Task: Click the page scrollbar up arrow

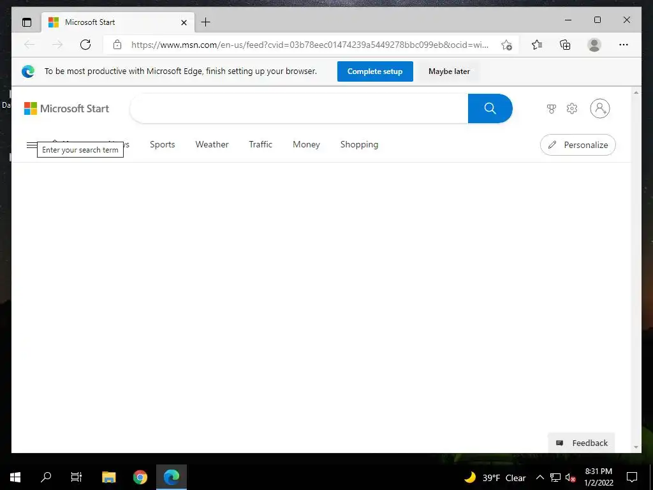Action: pos(636,93)
